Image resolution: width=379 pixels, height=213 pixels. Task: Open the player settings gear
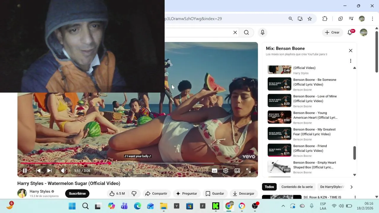pos(226,171)
